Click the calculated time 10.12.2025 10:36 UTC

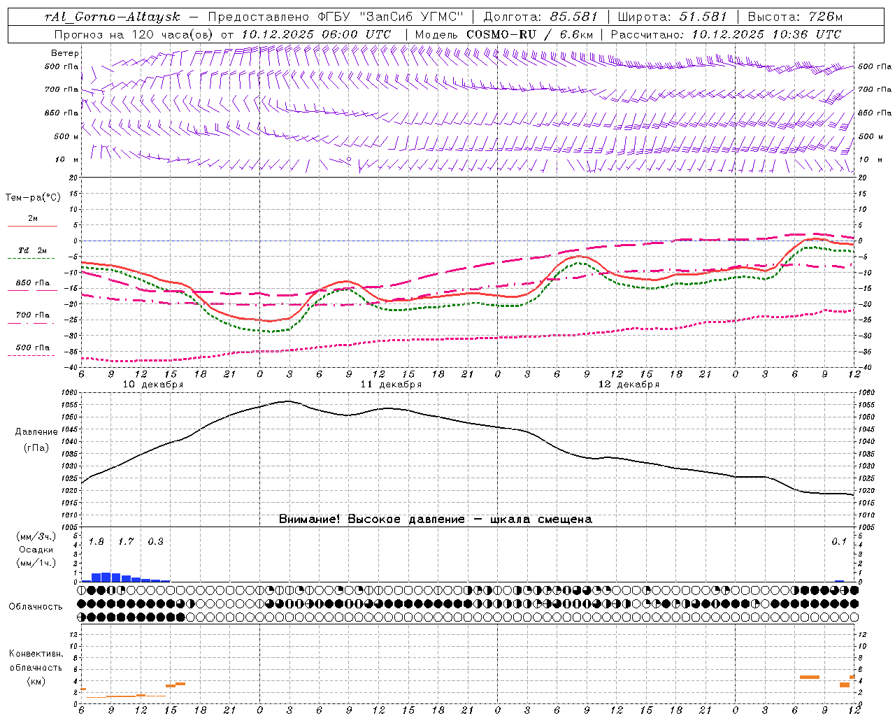[766, 34]
